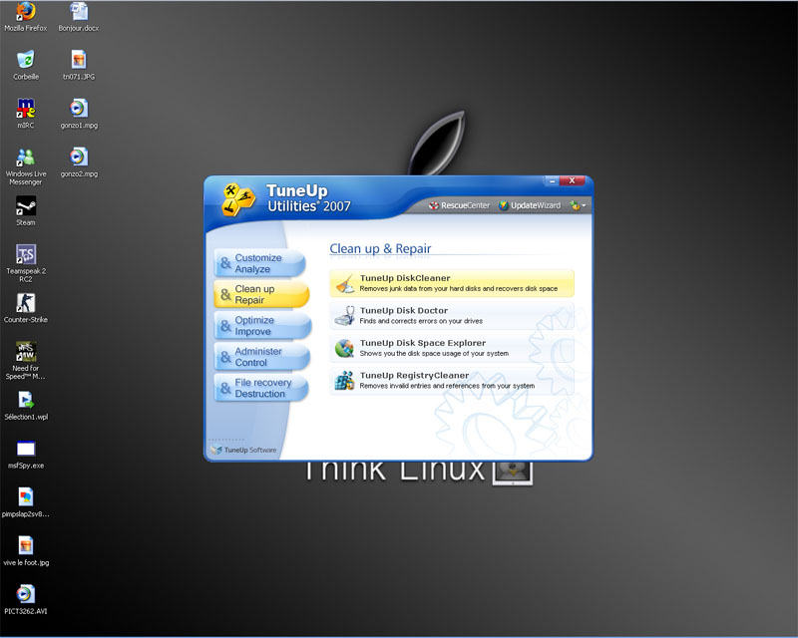Image resolution: width=798 pixels, height=638 pixels.
Task: Launch TuneUp DiskCleaner module
Action: point(452,283)
